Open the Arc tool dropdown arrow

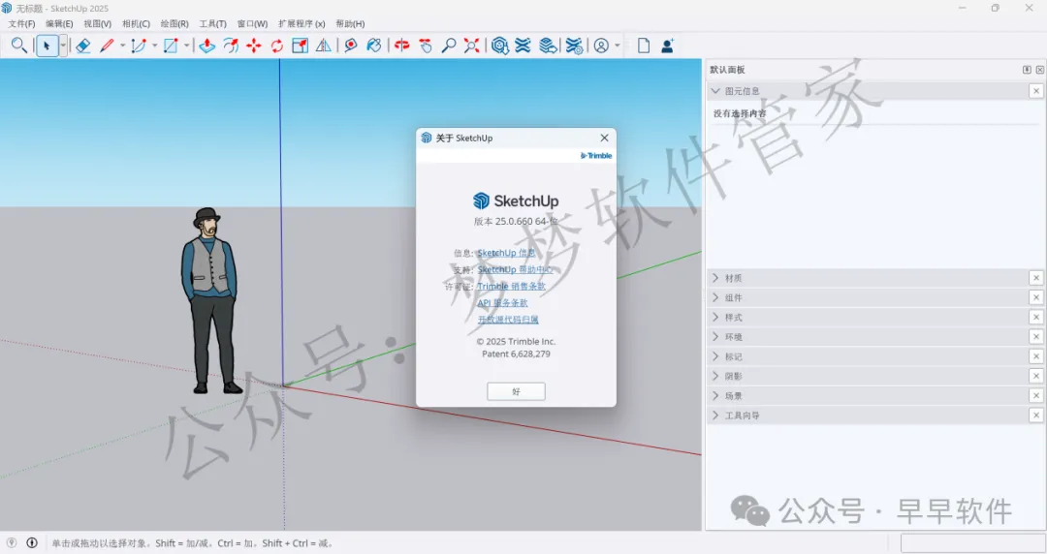click(x=154, y=46)
